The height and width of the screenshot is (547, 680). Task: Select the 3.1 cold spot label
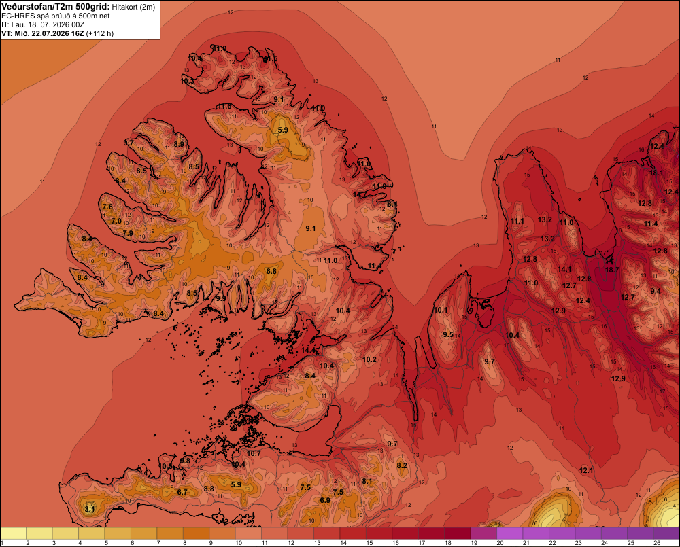click(x=89, y=509)
